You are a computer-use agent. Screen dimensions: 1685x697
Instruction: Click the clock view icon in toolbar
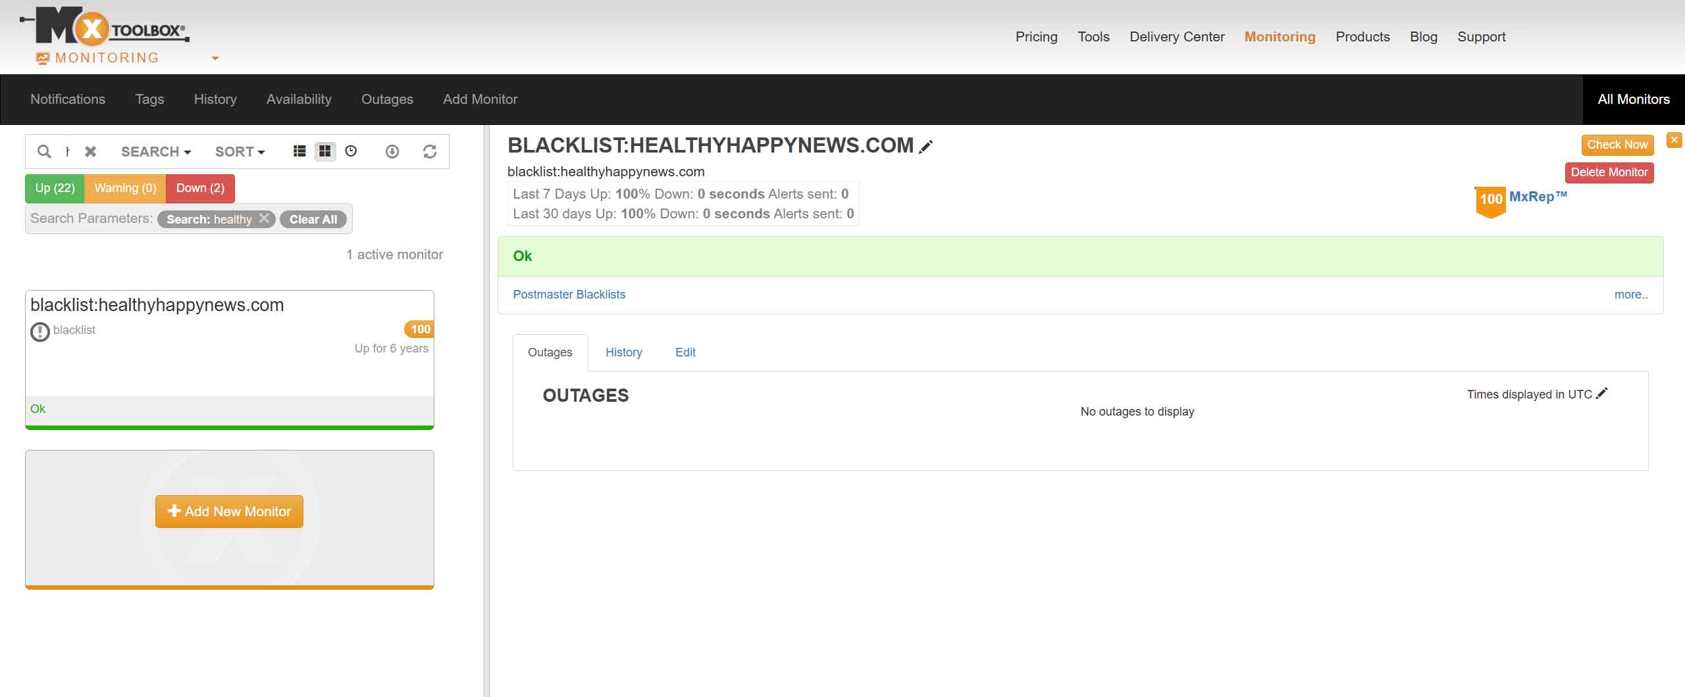coord(351,151)
